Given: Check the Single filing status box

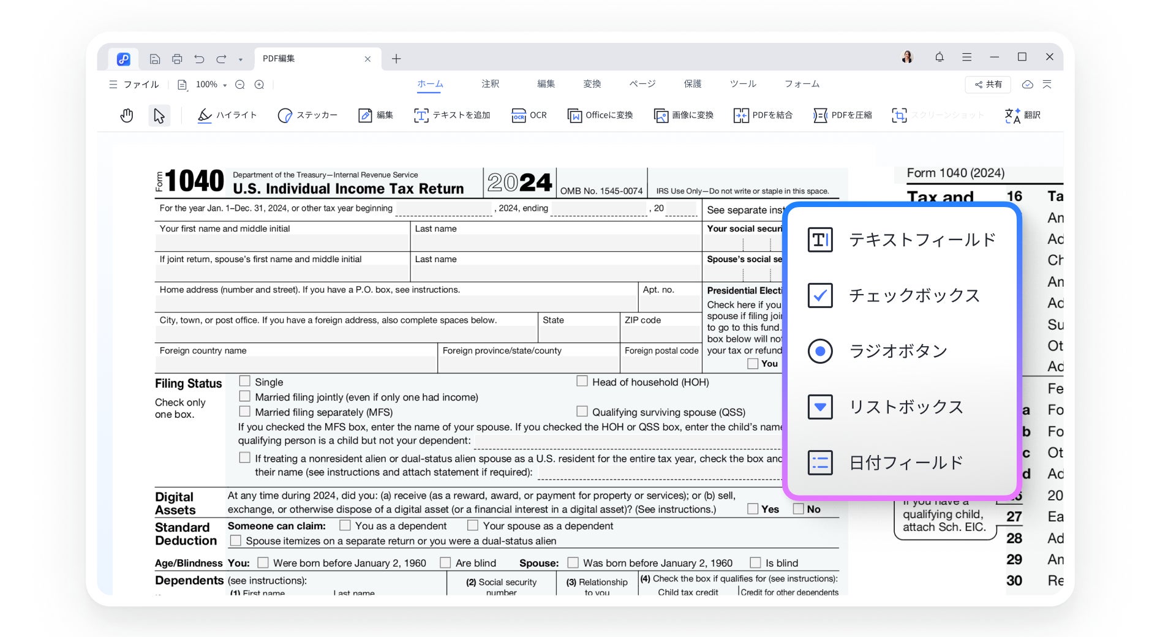Looking at the screenshot, I should tap(245, 381).
